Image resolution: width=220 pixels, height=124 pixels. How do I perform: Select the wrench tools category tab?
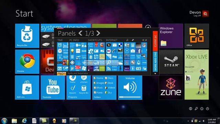pyautogui.click(x=133, y=40)
